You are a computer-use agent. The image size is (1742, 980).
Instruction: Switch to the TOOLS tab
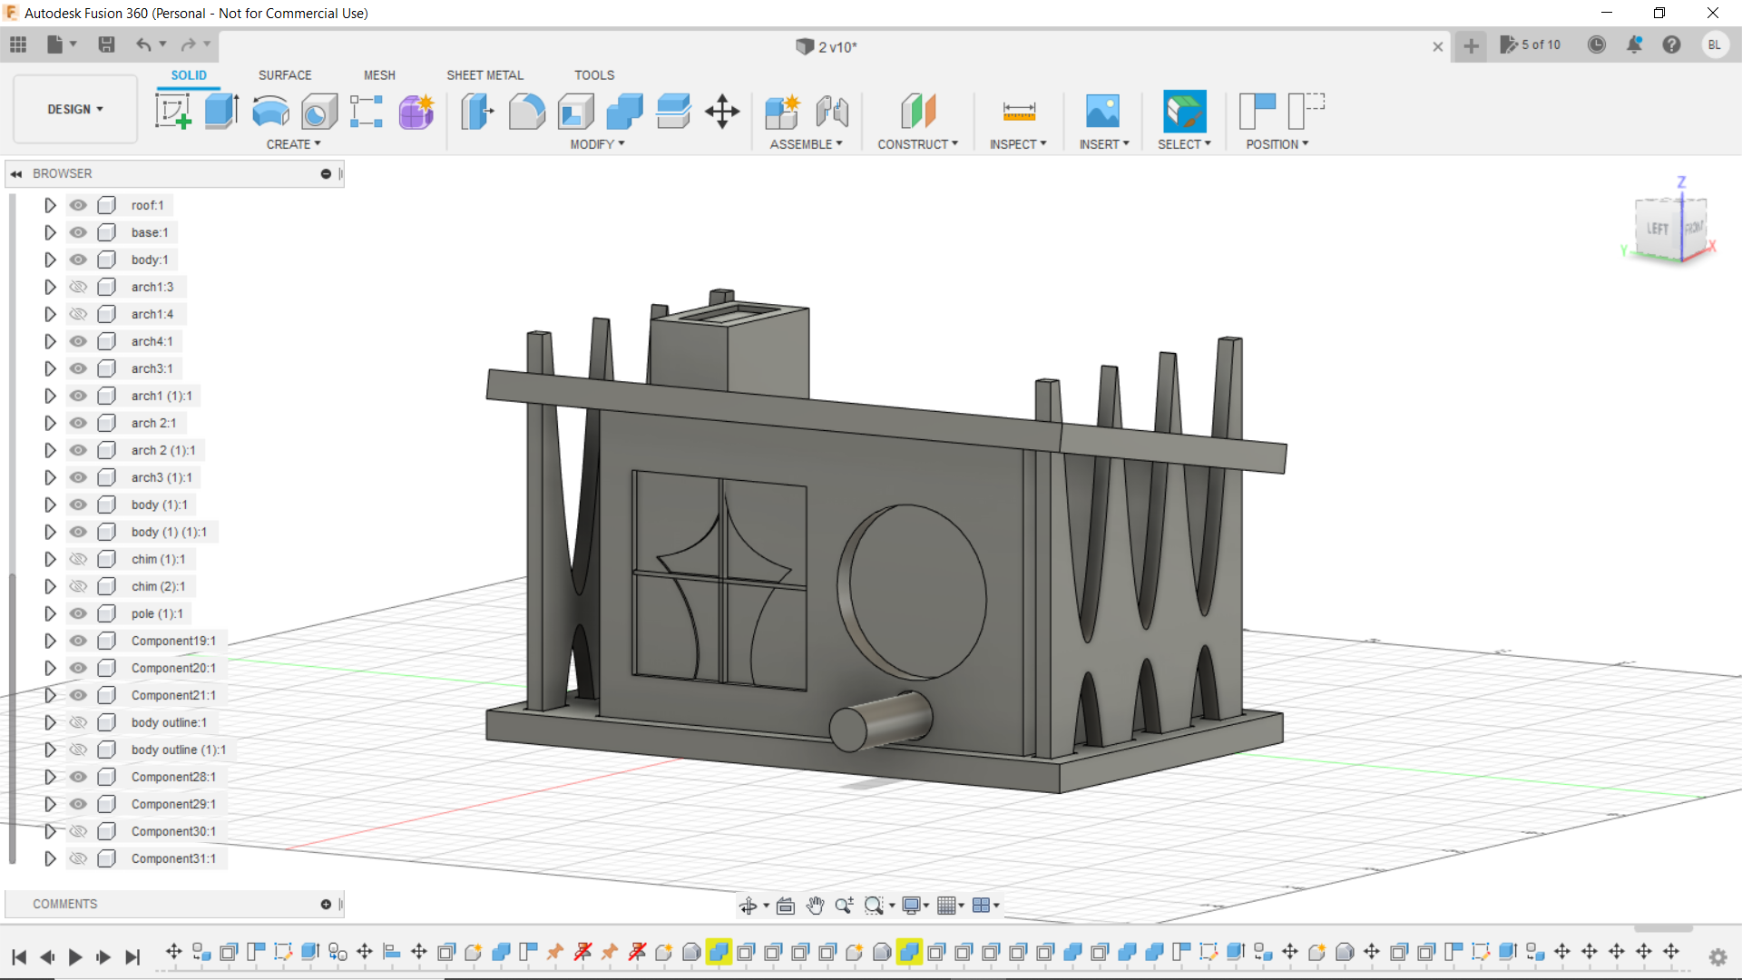tap(594, 75)
